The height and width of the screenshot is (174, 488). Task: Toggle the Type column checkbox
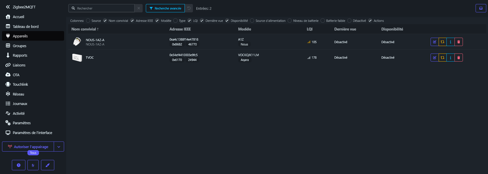tap(176, 21)
